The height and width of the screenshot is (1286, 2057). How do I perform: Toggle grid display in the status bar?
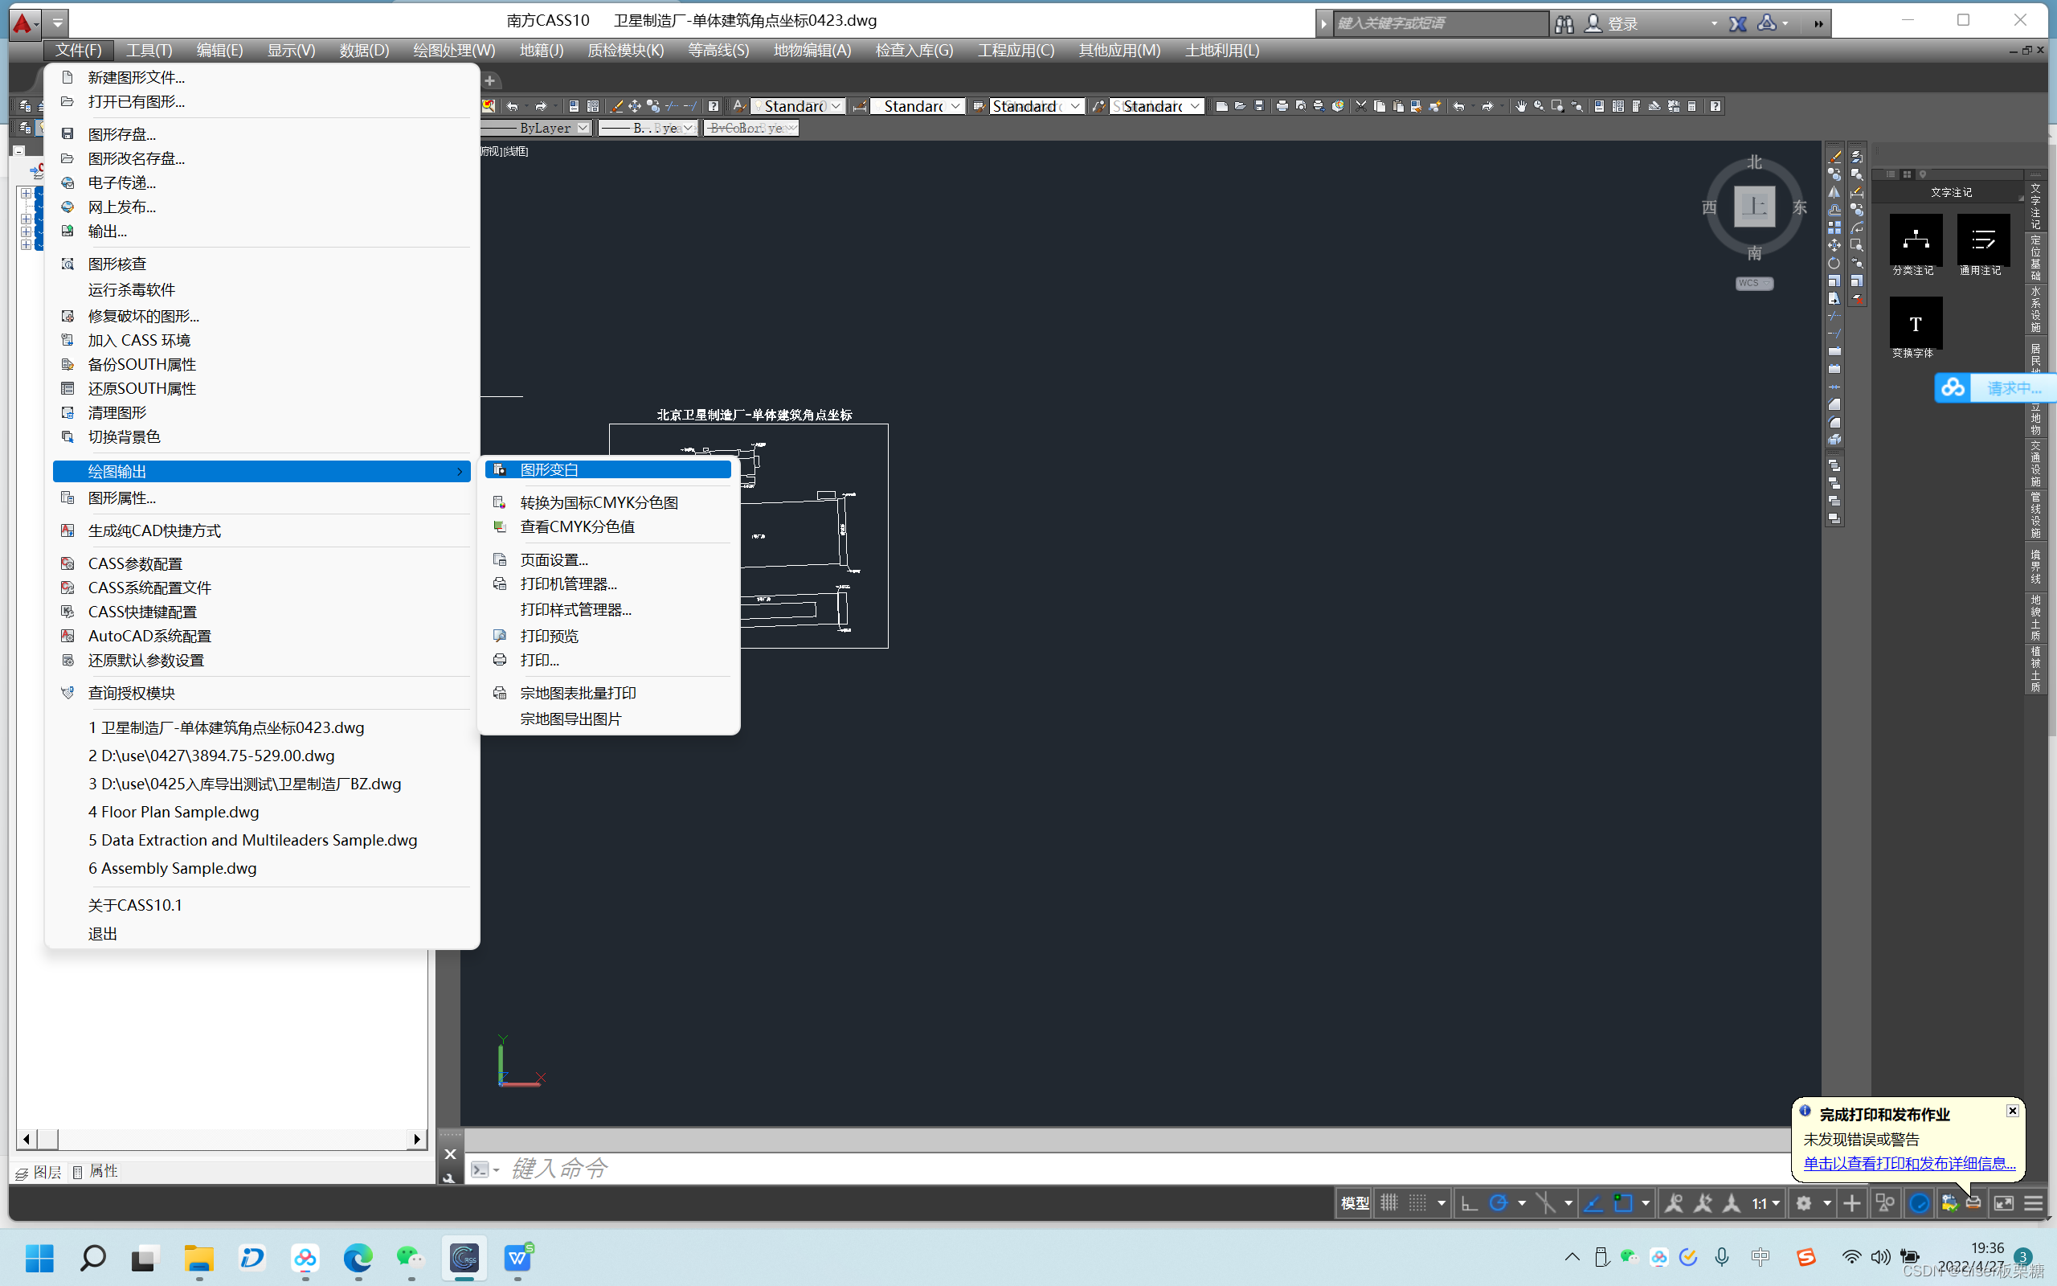[1388, 1202]
